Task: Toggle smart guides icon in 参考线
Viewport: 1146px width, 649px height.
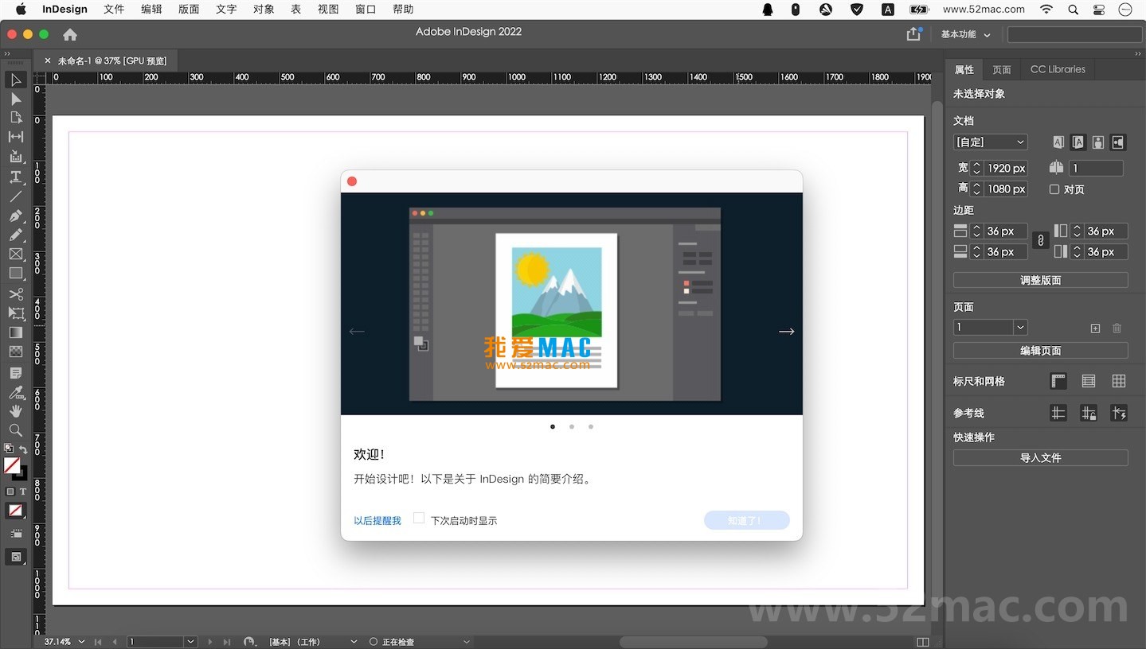Action: 1119,413
